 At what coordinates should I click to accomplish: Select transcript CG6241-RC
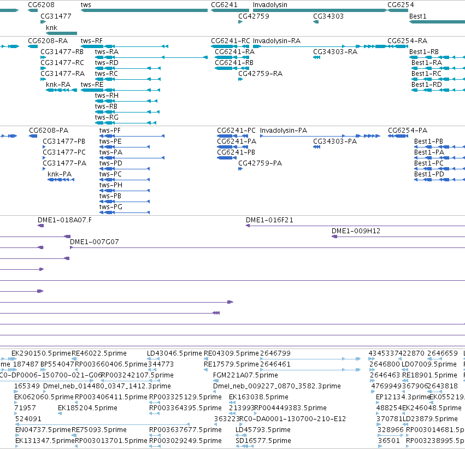[230, 46]
